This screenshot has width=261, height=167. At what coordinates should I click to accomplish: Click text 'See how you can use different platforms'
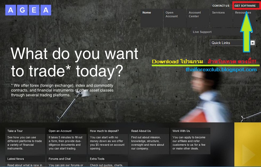tap(25, 143)
